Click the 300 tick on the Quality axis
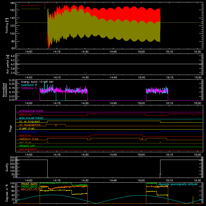Image resolution: width=206 pixels, height=206 pixels. click(12, 158)
